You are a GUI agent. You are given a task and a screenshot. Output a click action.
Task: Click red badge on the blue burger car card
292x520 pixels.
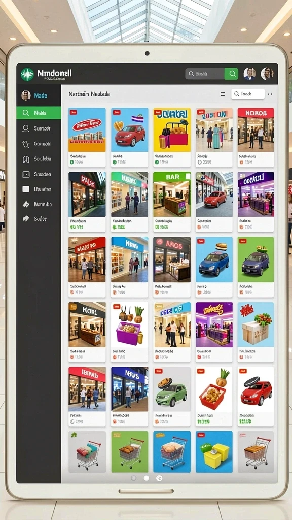[201, 242]
